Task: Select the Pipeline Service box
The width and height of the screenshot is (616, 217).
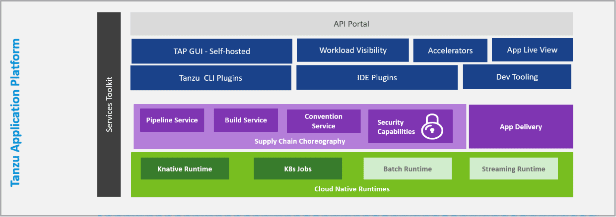Action: pyautogui.click(x=172, y=120)
